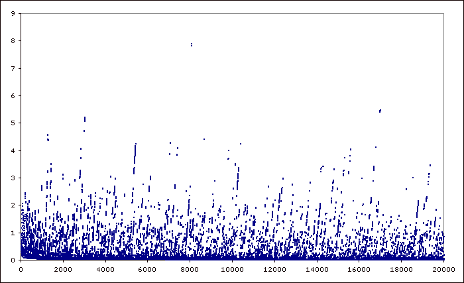The width and height of the screenshot is (464, 283).
Task: Click the y-axis label 3
Action: pyautogui.click(x=13, y=178)
